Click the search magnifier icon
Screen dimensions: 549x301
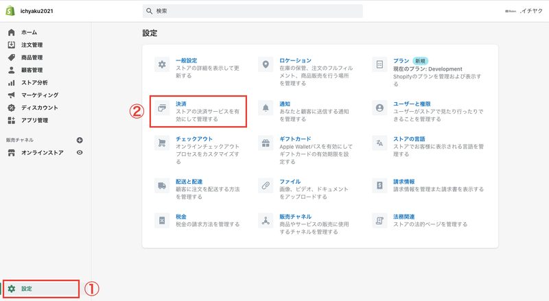[149, 11]
